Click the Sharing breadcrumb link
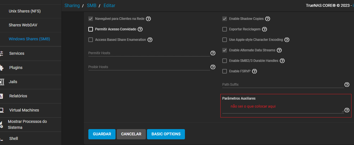Viewport: 354px width, 145px height. tap(72, 5)
